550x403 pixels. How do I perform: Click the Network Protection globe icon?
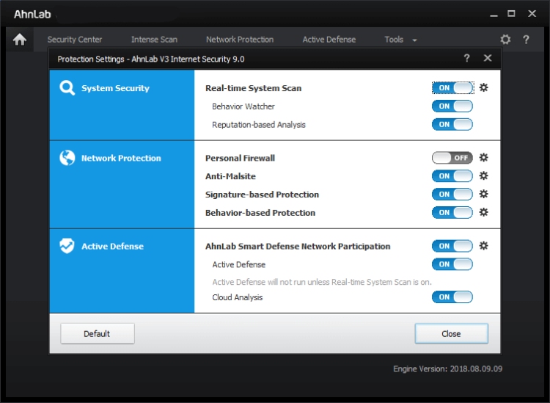67,158
